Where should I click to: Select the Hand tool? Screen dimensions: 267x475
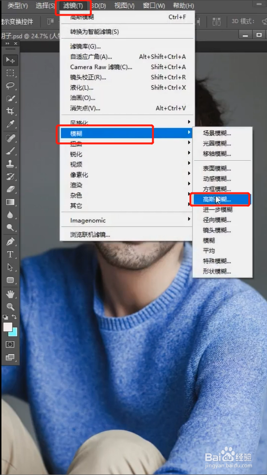[10, 293]
